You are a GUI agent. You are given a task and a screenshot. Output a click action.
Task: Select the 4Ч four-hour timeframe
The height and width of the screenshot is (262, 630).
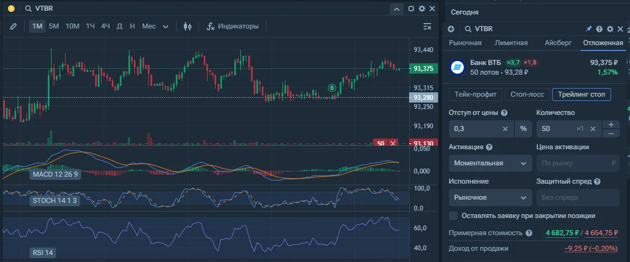click(105, 26)
